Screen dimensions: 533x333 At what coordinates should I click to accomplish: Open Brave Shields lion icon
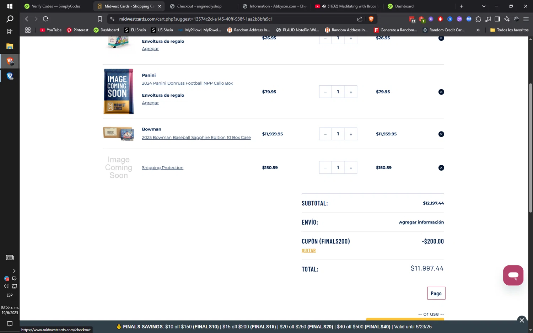point(371,19)
